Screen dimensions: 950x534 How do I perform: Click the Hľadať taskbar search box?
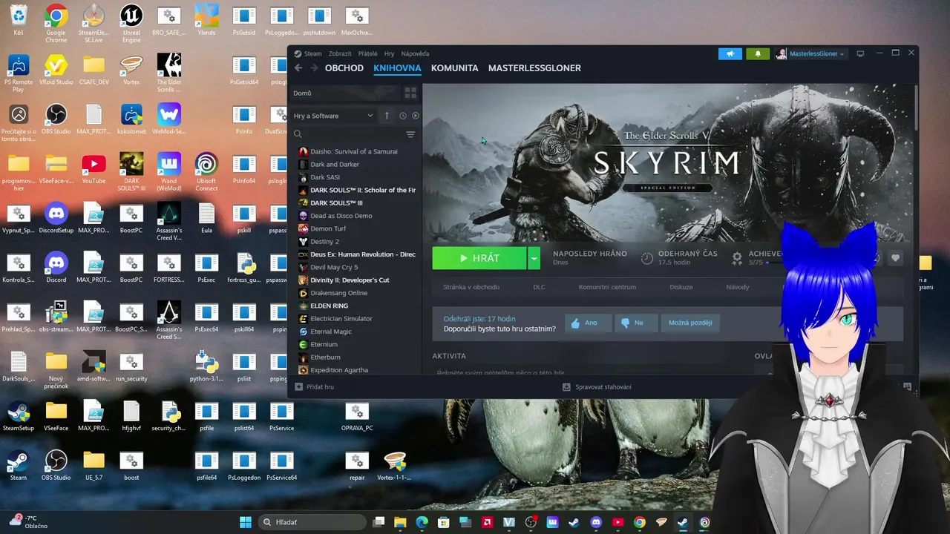pos(312,522)
